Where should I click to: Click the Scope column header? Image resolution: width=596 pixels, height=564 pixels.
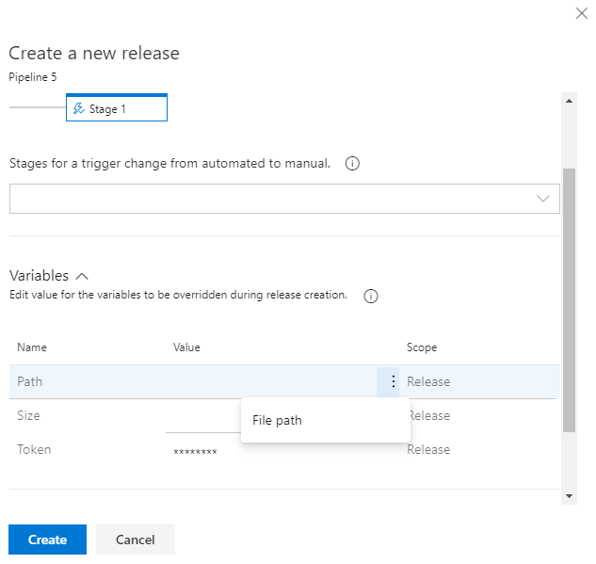click(422, 347)
